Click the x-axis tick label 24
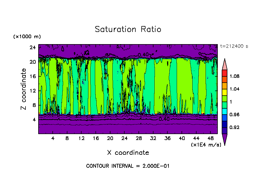The image size is (256, 185). (x=124, y=139)
